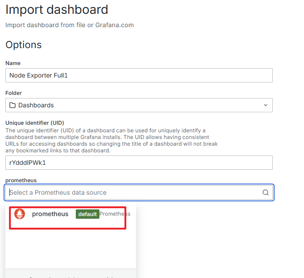The width and height of the screenshot is (304, 278).
Task: Click the green default badge
Action: point(87,214)
